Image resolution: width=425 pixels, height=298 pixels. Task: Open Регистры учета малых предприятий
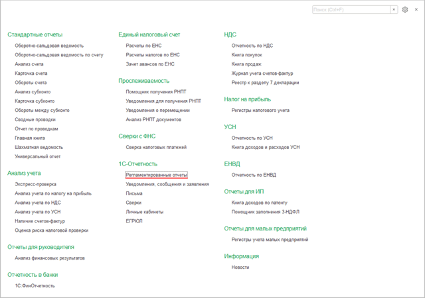coord(270,240)
